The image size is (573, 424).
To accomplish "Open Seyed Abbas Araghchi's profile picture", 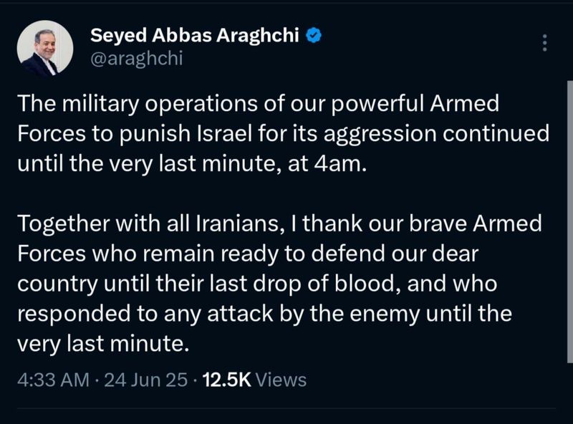I will [45, 48].
